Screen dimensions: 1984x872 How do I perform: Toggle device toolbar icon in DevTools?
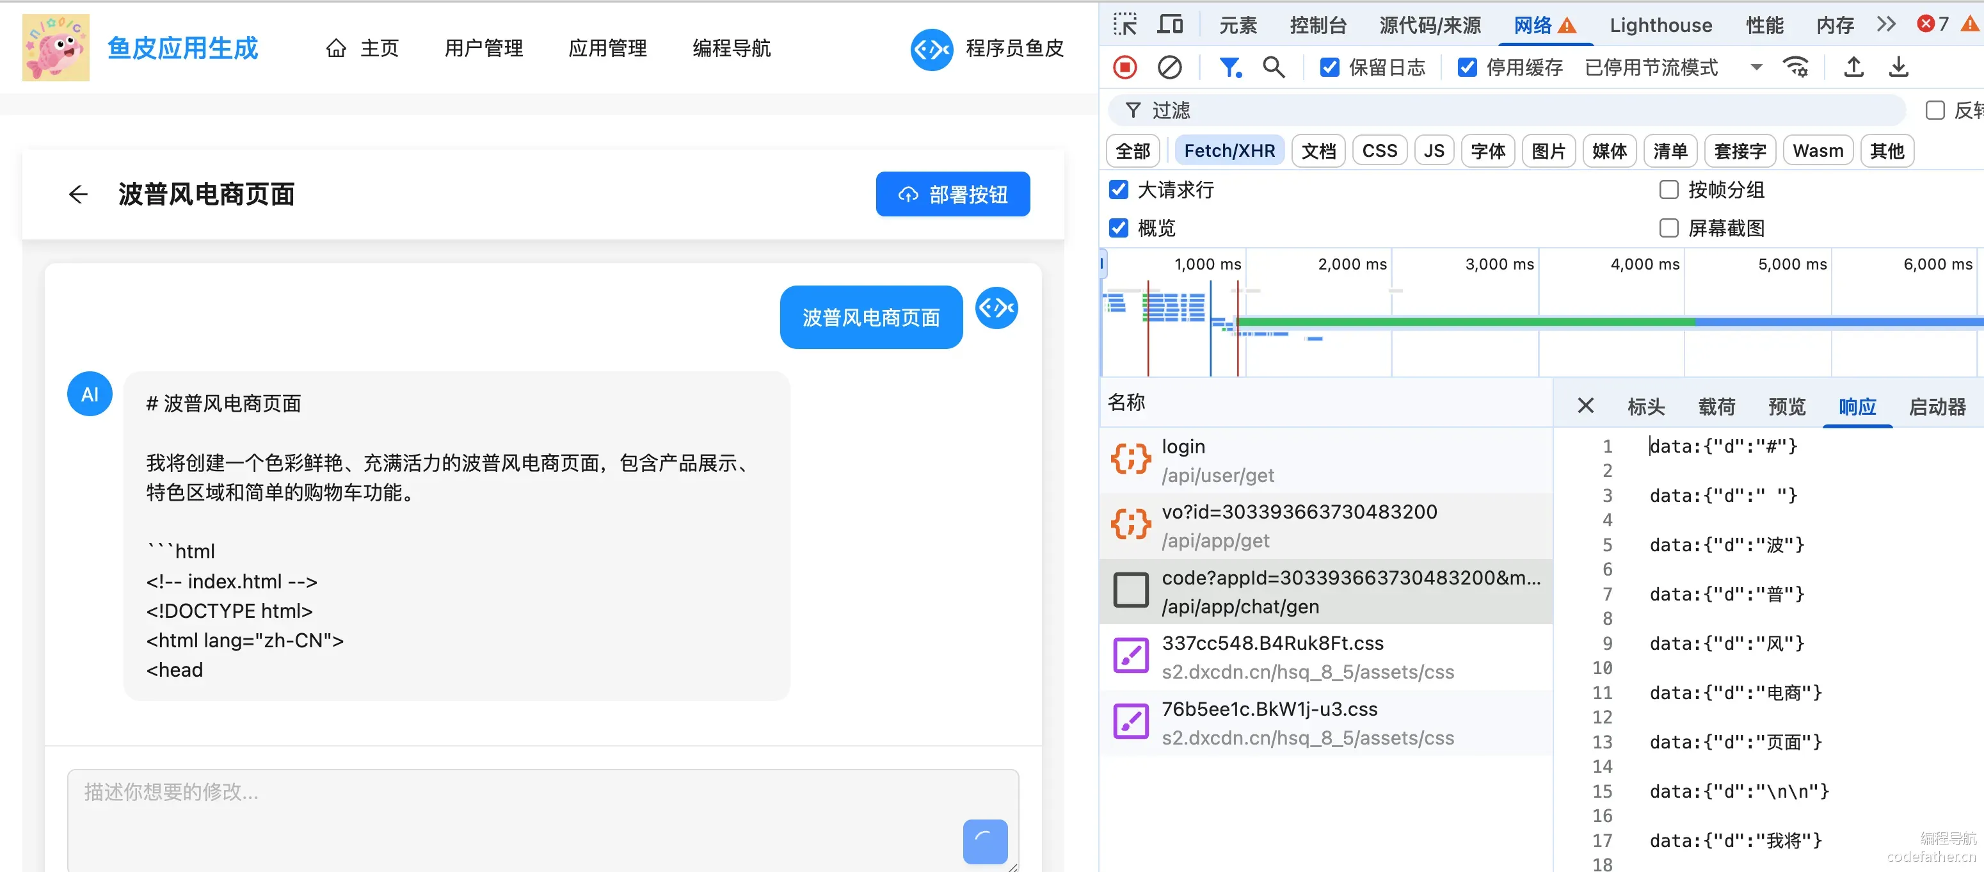click(x=1170, y=25)
